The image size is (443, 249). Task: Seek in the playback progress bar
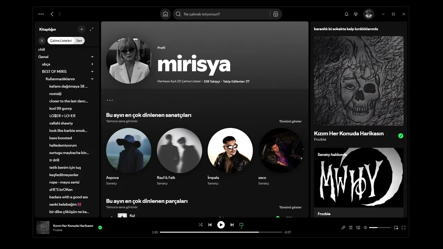[221, 232]
